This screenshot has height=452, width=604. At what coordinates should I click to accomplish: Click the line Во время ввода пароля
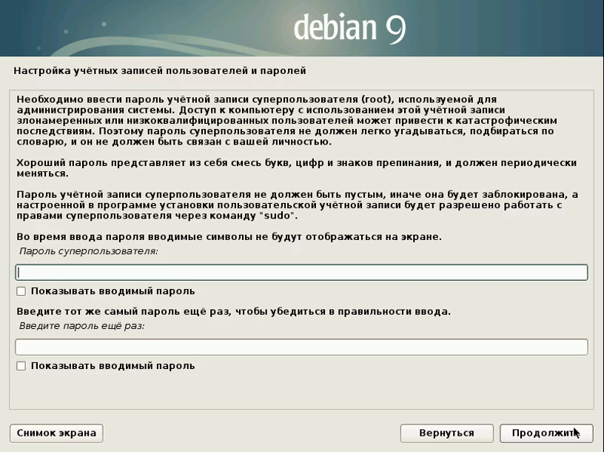pyautogui.click(x=228, y=236)
